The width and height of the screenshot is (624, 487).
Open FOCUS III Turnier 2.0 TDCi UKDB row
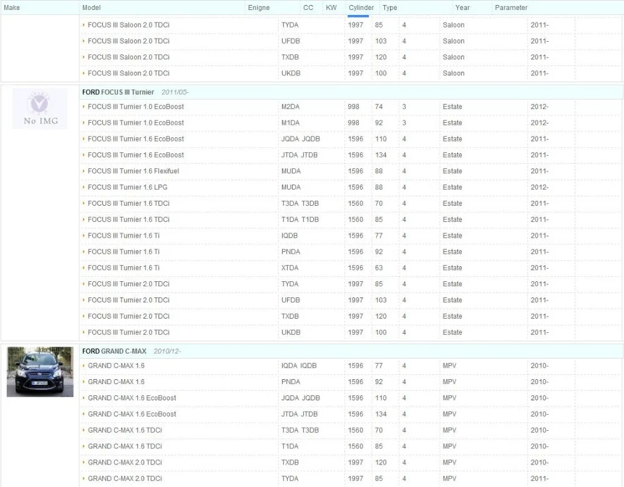(351, 332)
